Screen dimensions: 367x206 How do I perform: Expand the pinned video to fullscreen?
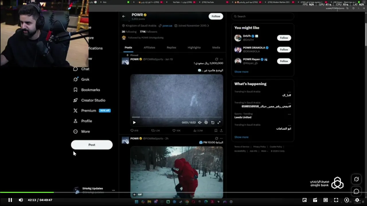pyautogui.click(x=219, y=122)
